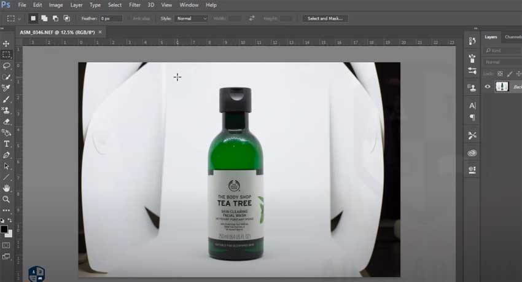Switch to the Channels panel tab
The width and height of the screenshot is (522, 282).
point(513,37)
